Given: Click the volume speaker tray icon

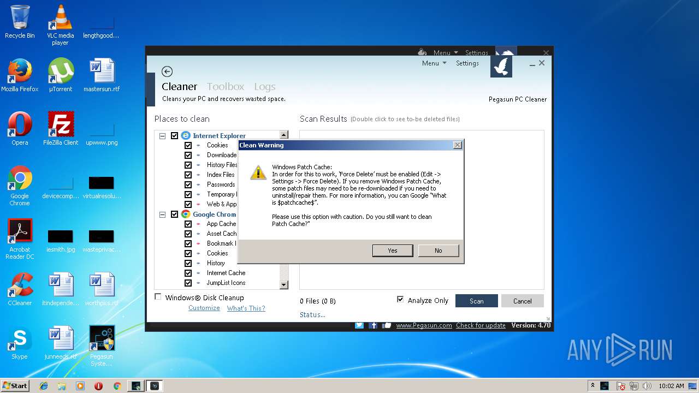Looking at the screenshot, I should coord(648,386).
